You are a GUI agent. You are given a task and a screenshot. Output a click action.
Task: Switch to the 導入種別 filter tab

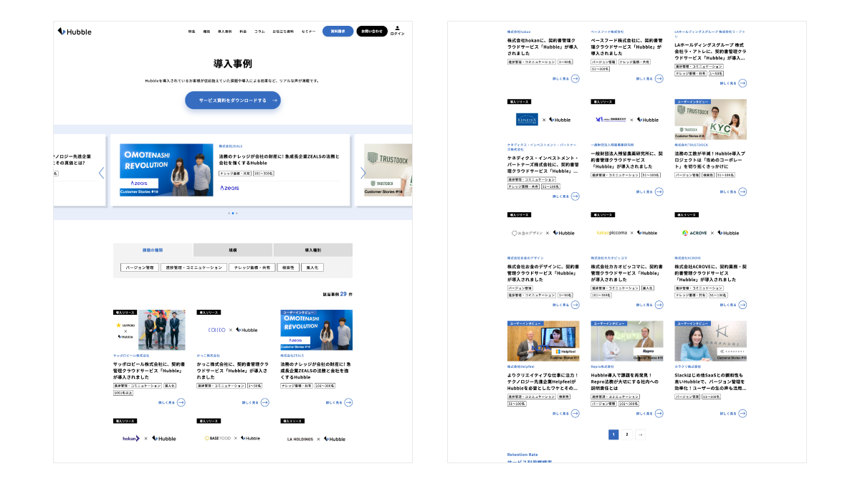coord(313,250)
